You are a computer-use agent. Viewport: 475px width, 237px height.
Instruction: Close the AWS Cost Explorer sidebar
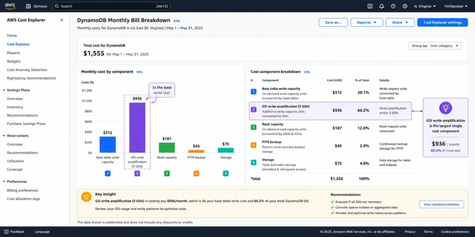click(x=62, y=20)
